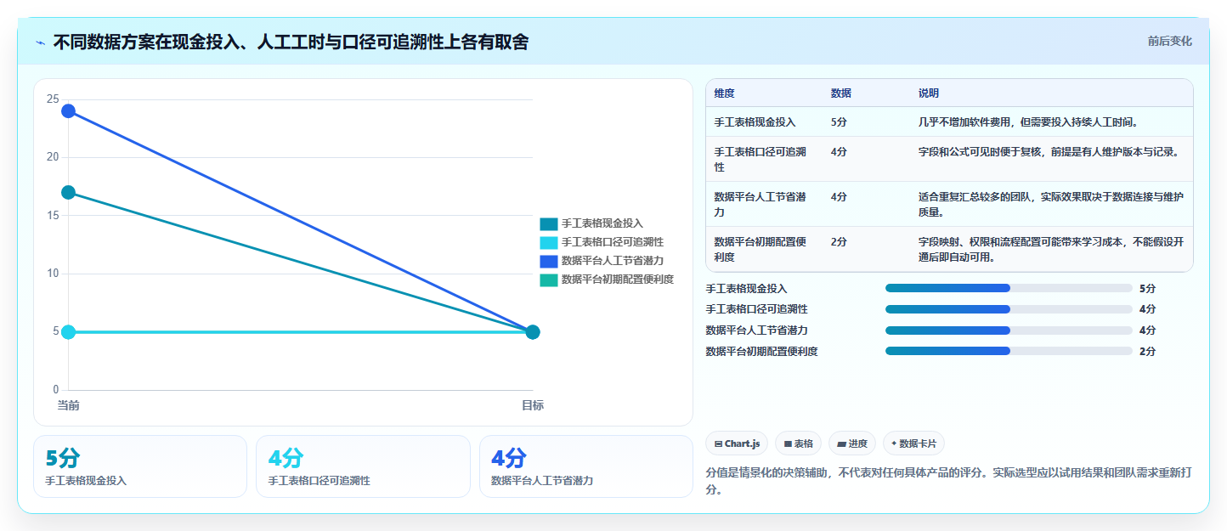The width and height of the screenshot is (1227, 531).
Task: Click the Chart.js tag label
Action: tap(742, 443)
